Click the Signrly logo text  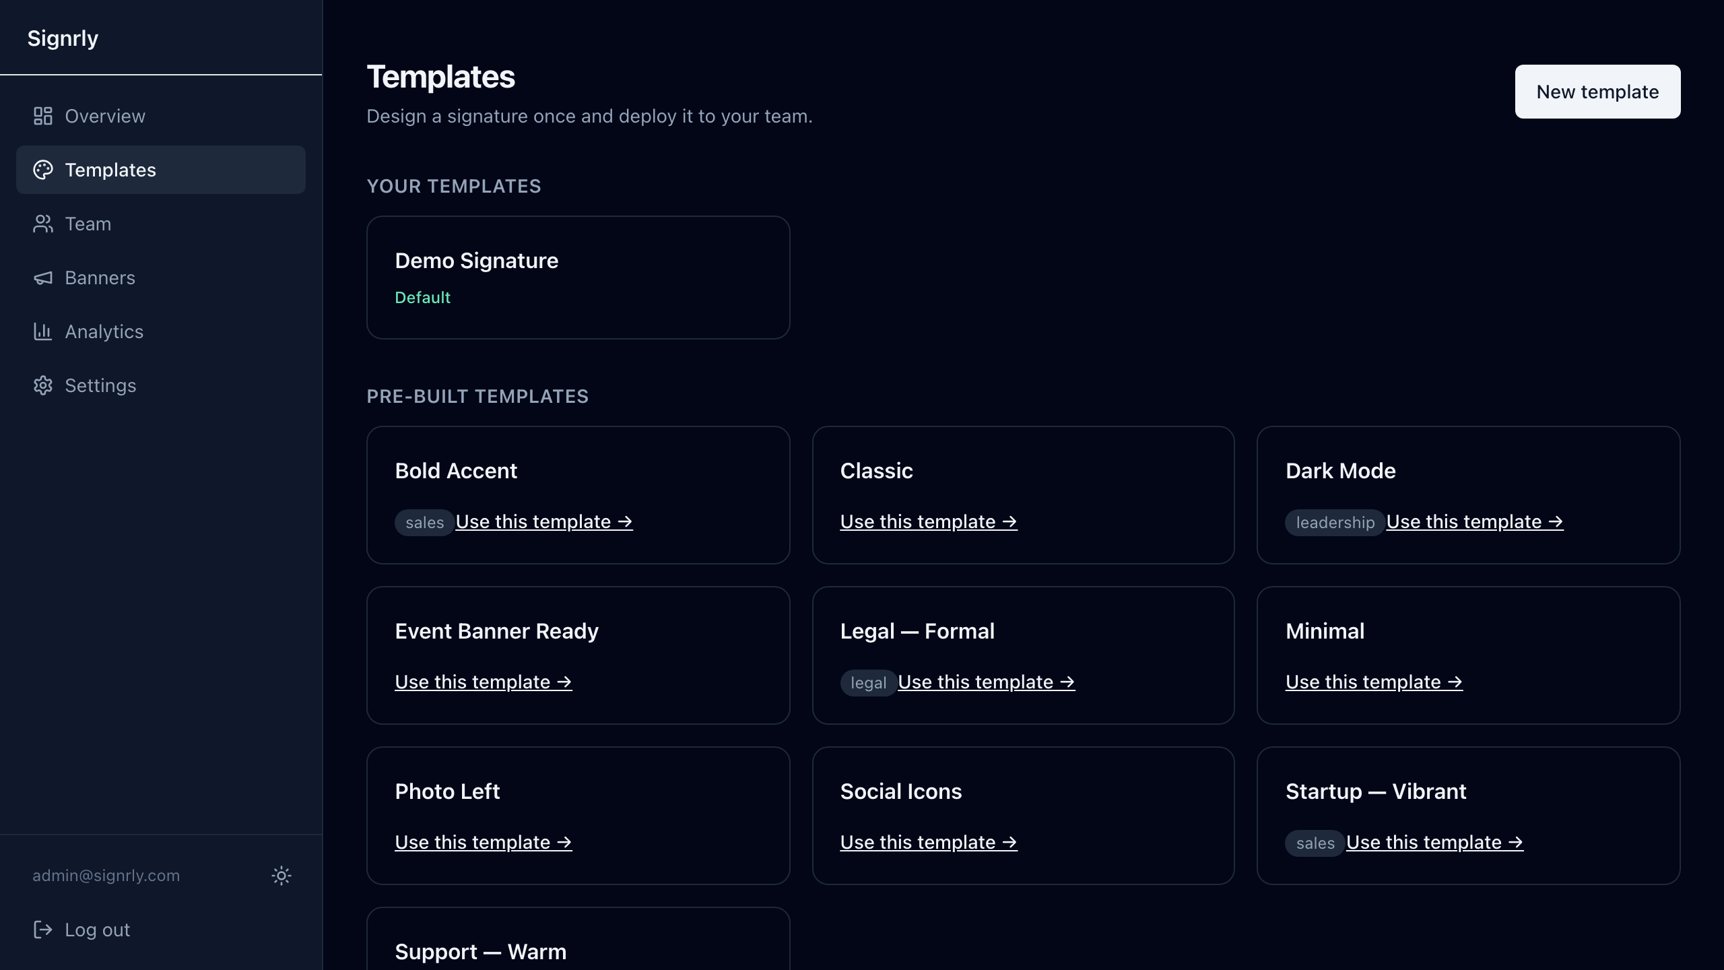tap(63, 38)
